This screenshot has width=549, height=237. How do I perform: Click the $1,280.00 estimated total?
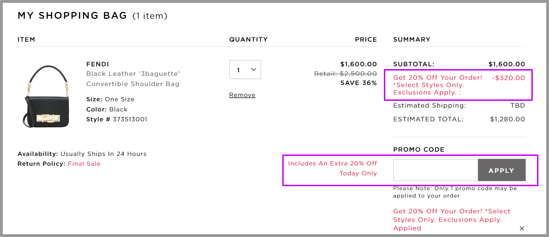tap(508, 119)
